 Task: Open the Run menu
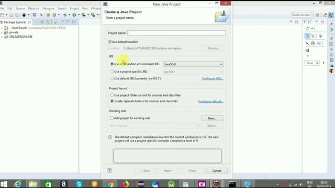pos(85,8)
